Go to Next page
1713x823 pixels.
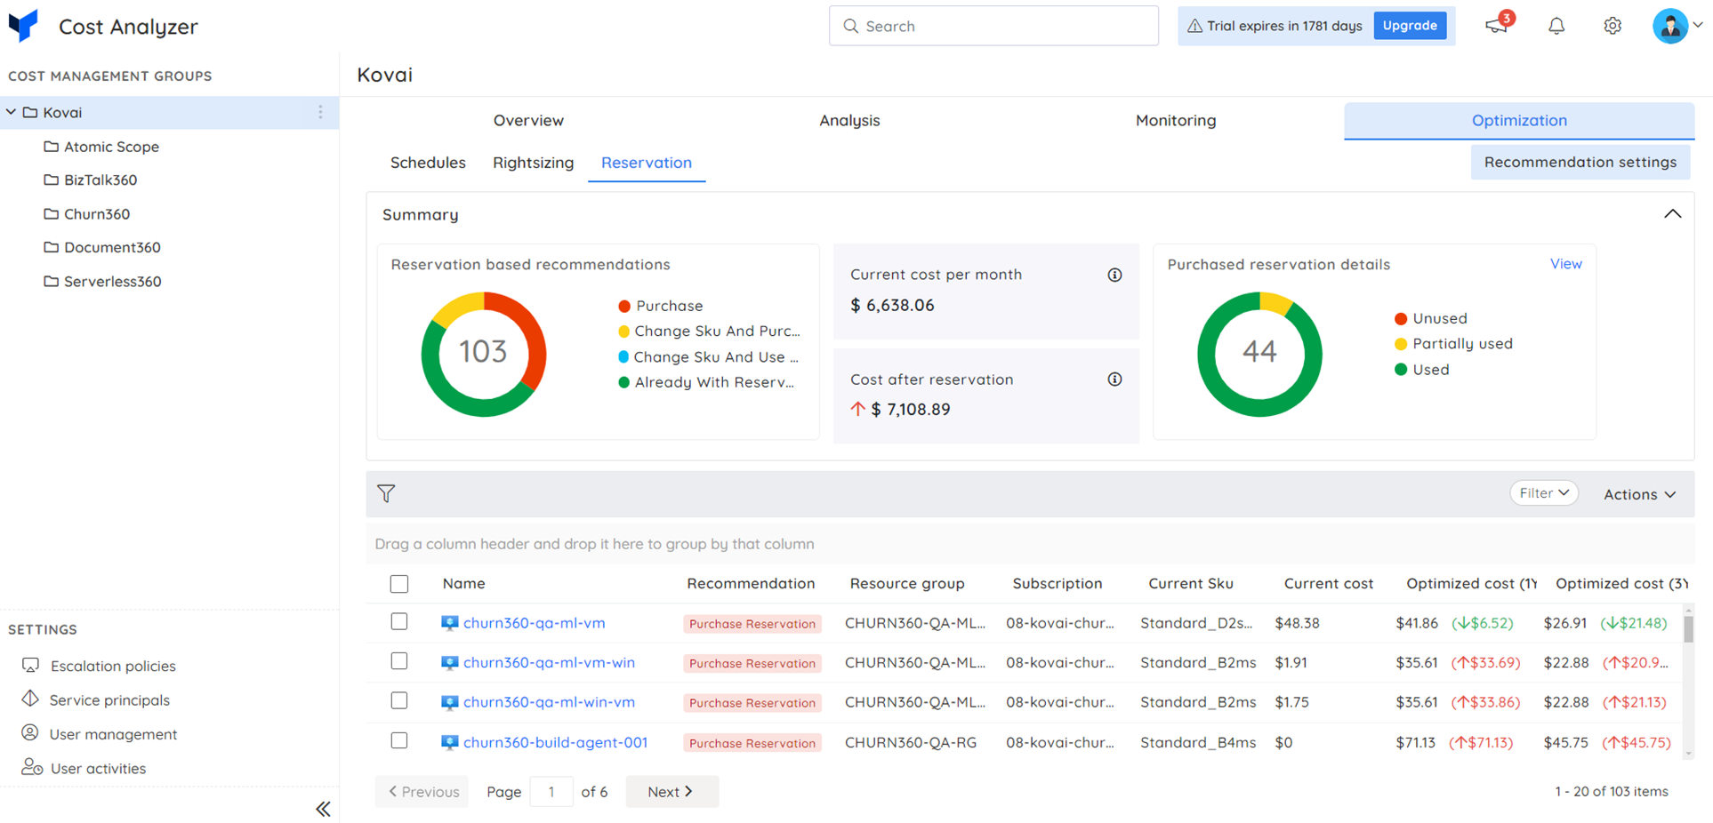click(x=672, y=791)
